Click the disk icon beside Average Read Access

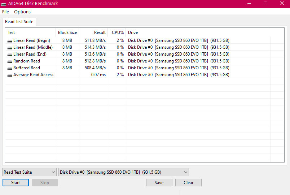click(10, 75)
